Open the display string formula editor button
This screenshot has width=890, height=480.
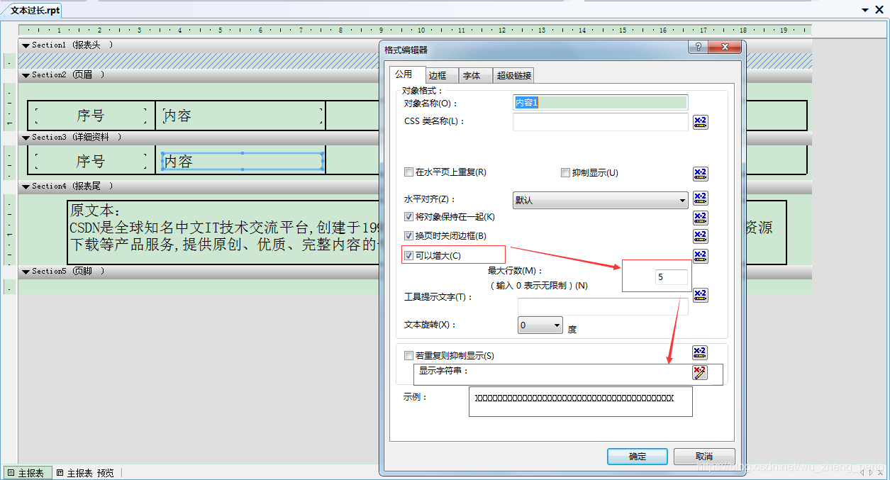point(700,373)
